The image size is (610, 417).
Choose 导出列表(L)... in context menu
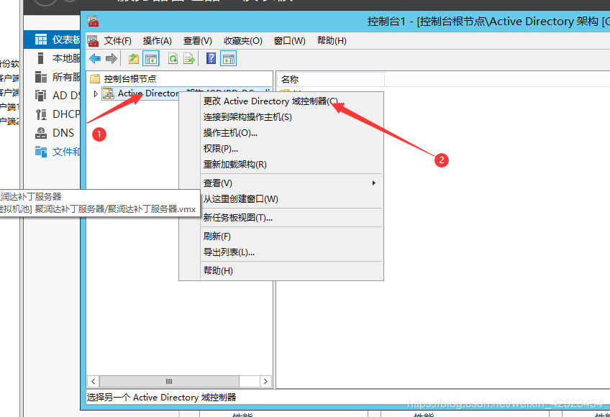pyautogui.click(x=281, y=252)
